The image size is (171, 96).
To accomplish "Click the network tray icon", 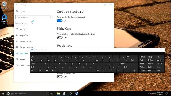I will 151,94.
